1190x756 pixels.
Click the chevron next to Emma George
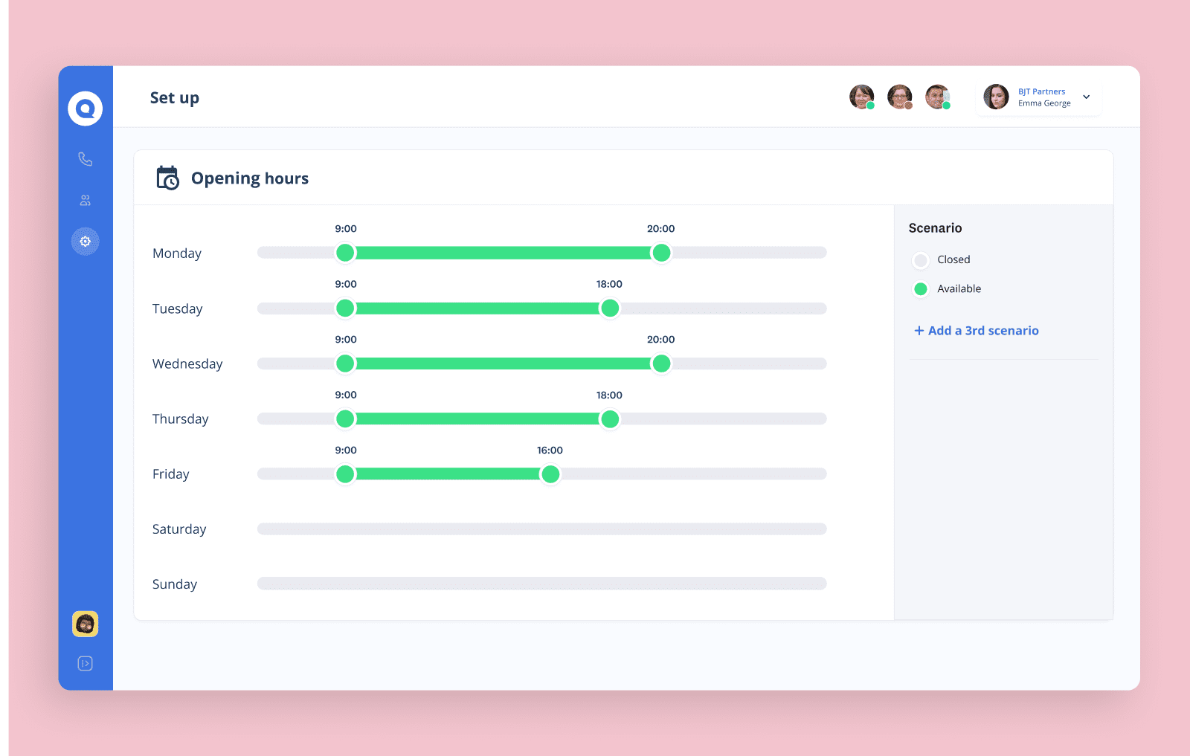click(x=1086, y=97)
